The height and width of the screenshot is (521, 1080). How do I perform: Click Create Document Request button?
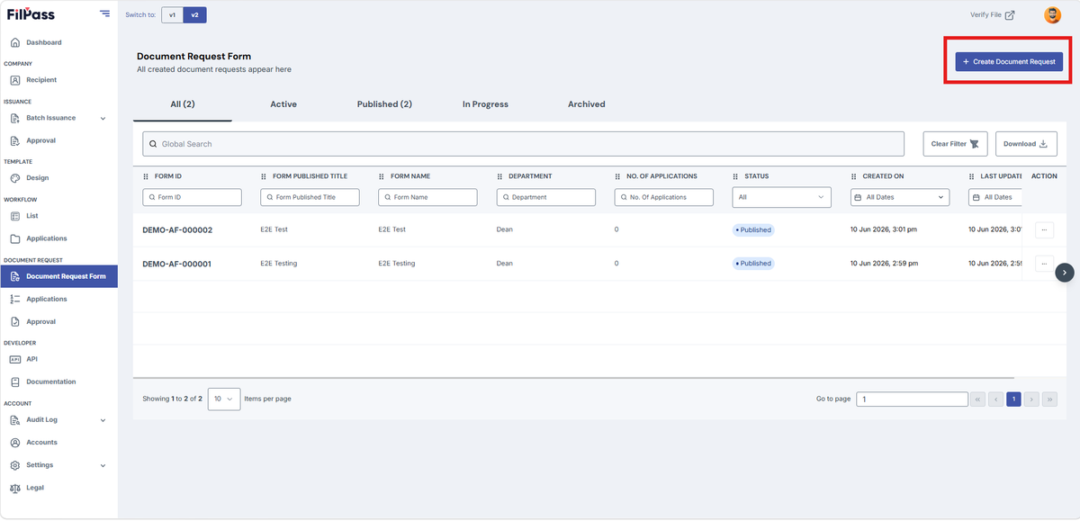[1009, 61]
